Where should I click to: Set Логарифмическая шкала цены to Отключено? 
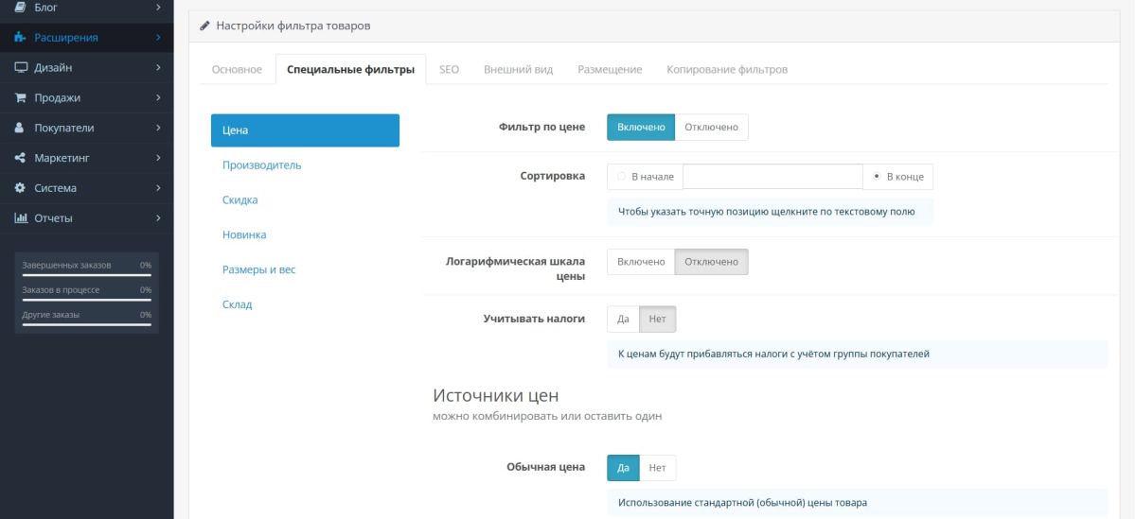pos(711,262)
